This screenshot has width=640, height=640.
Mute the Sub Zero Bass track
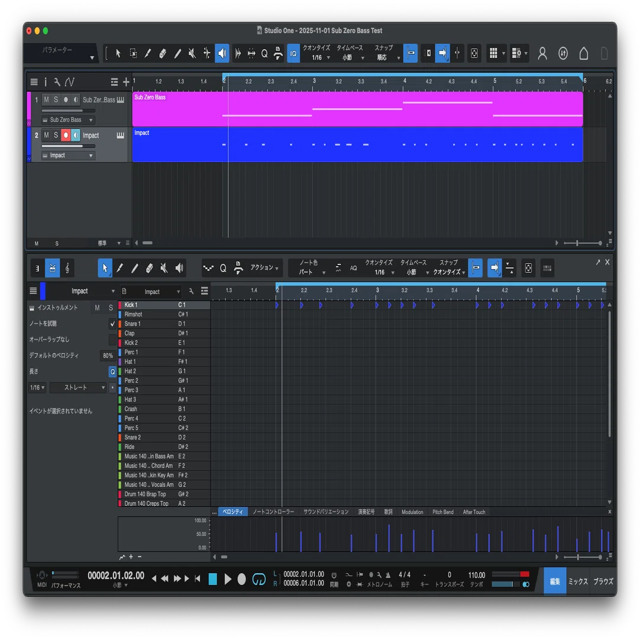pos(46,99)
